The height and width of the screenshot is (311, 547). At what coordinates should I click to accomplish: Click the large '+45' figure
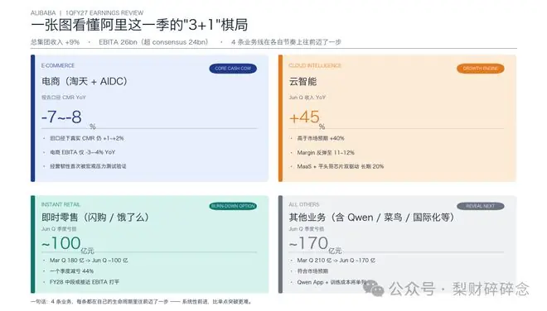pyautogui.click(x=304, y=117)
